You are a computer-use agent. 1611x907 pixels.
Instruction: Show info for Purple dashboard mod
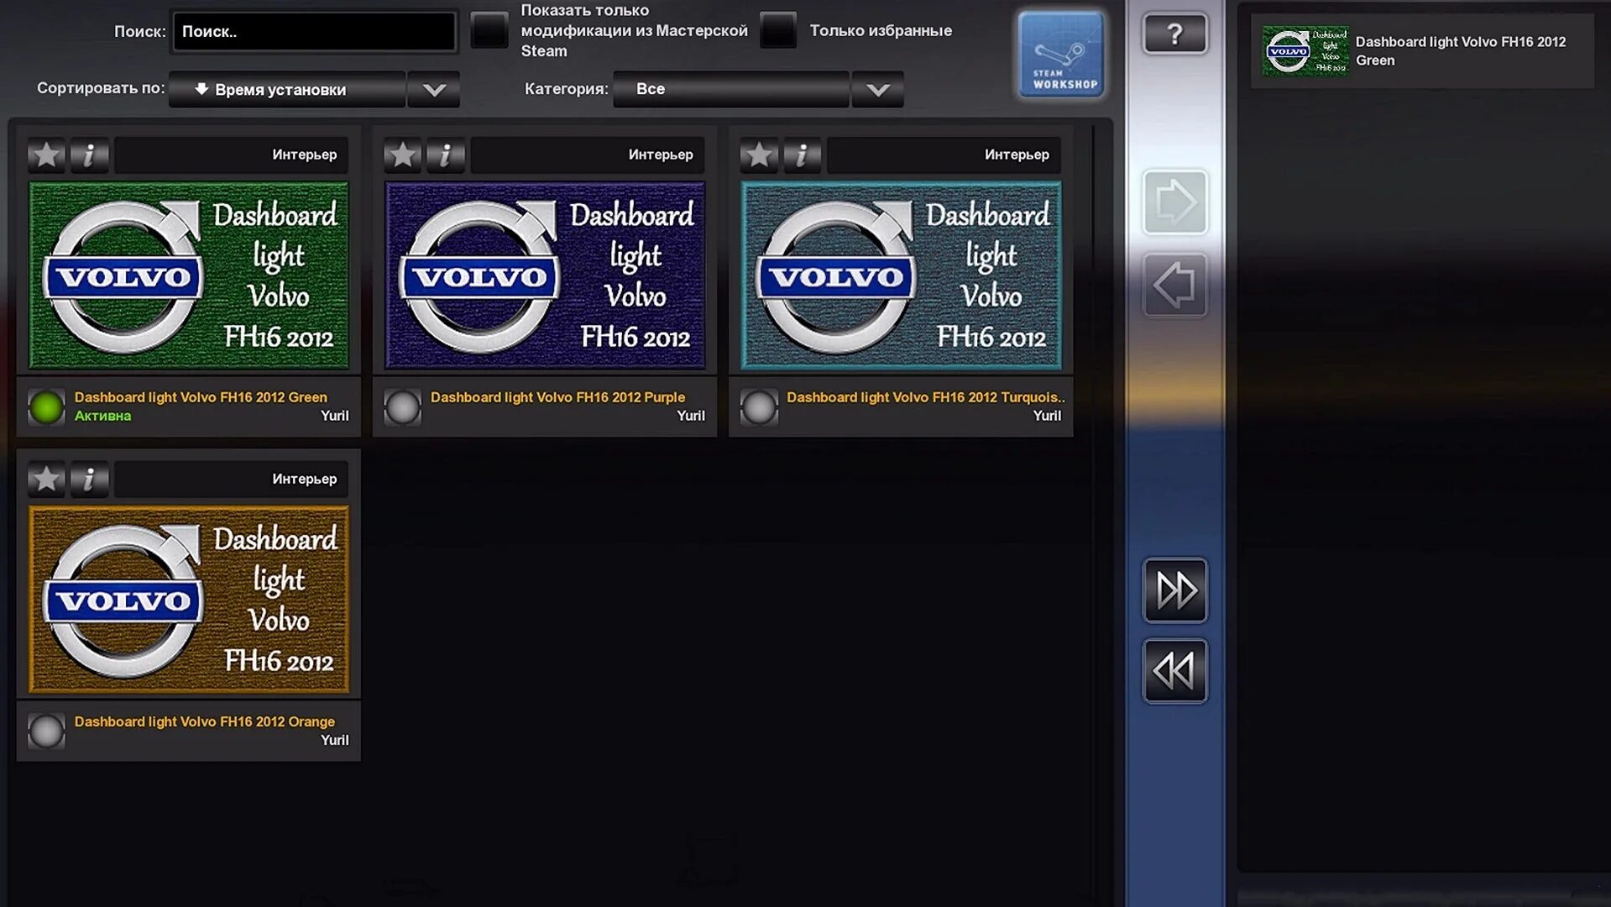pyautogui.click(x=446, y=155)
